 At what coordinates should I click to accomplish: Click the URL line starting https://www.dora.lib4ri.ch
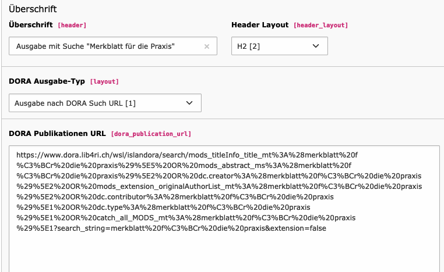coord(187,155)
